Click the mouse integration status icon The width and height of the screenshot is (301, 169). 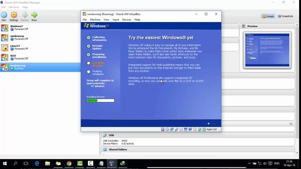(x=199, y=130)
